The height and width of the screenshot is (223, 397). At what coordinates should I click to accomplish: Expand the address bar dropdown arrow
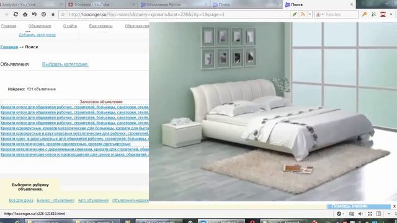tap(310, 14)
